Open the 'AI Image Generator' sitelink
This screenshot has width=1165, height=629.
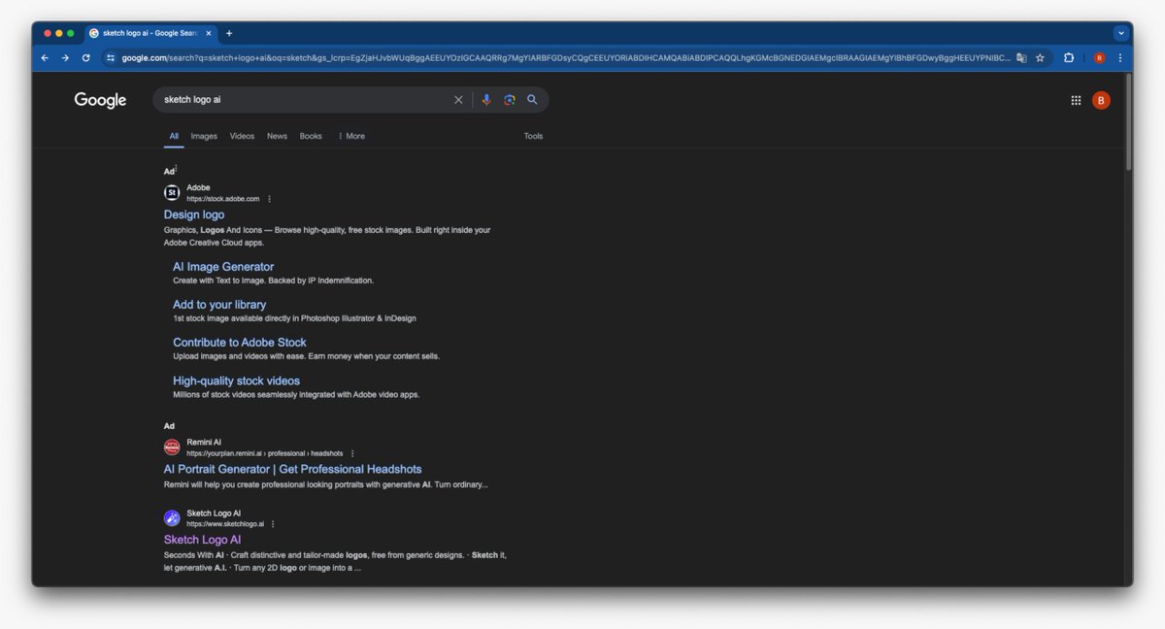[x=223, y=267]
